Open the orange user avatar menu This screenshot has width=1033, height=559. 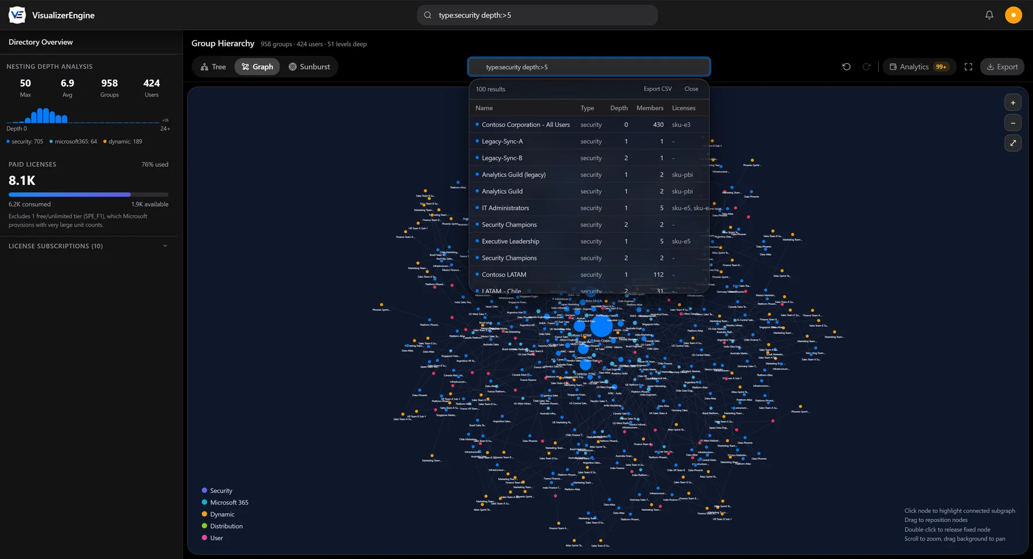(x=1013, y=15)
